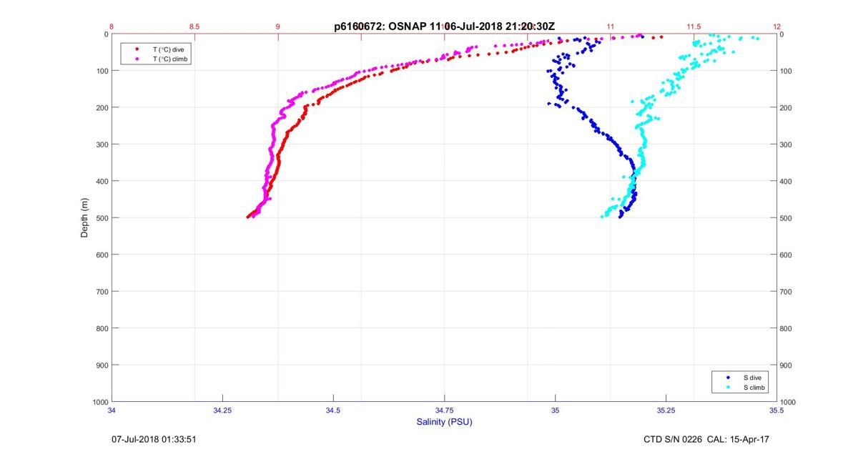858x452 pixels.
Task: Click the red temperature tick '8'
Action: [112, 26]
